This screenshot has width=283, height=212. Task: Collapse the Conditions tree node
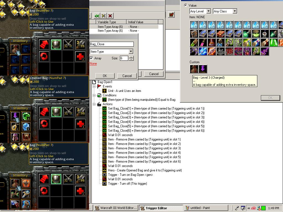click(x=94, y=95)
